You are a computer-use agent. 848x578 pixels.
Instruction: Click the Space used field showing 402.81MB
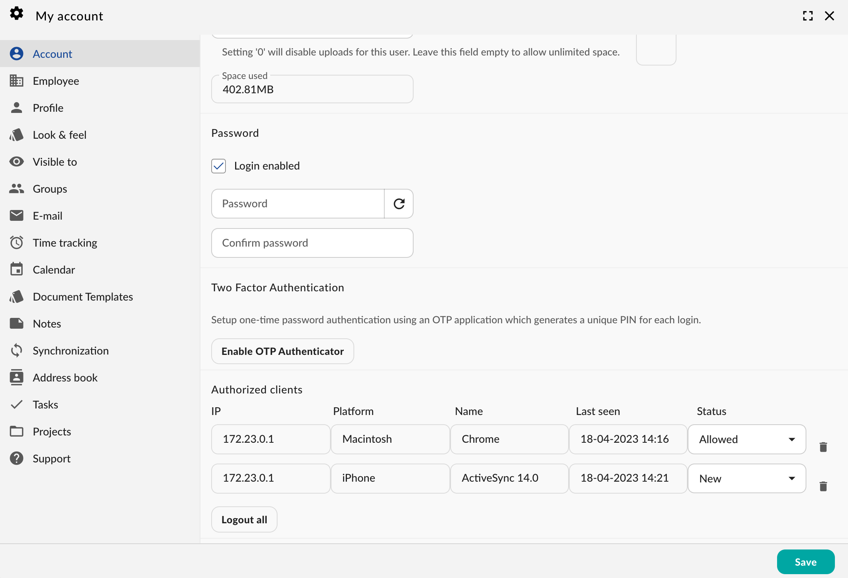pos(312,89)
